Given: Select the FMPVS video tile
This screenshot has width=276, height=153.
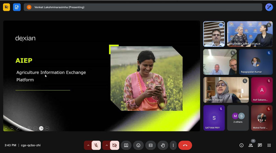Looking at the screenshot, I should pyautogui.click(x=220, y=62).
